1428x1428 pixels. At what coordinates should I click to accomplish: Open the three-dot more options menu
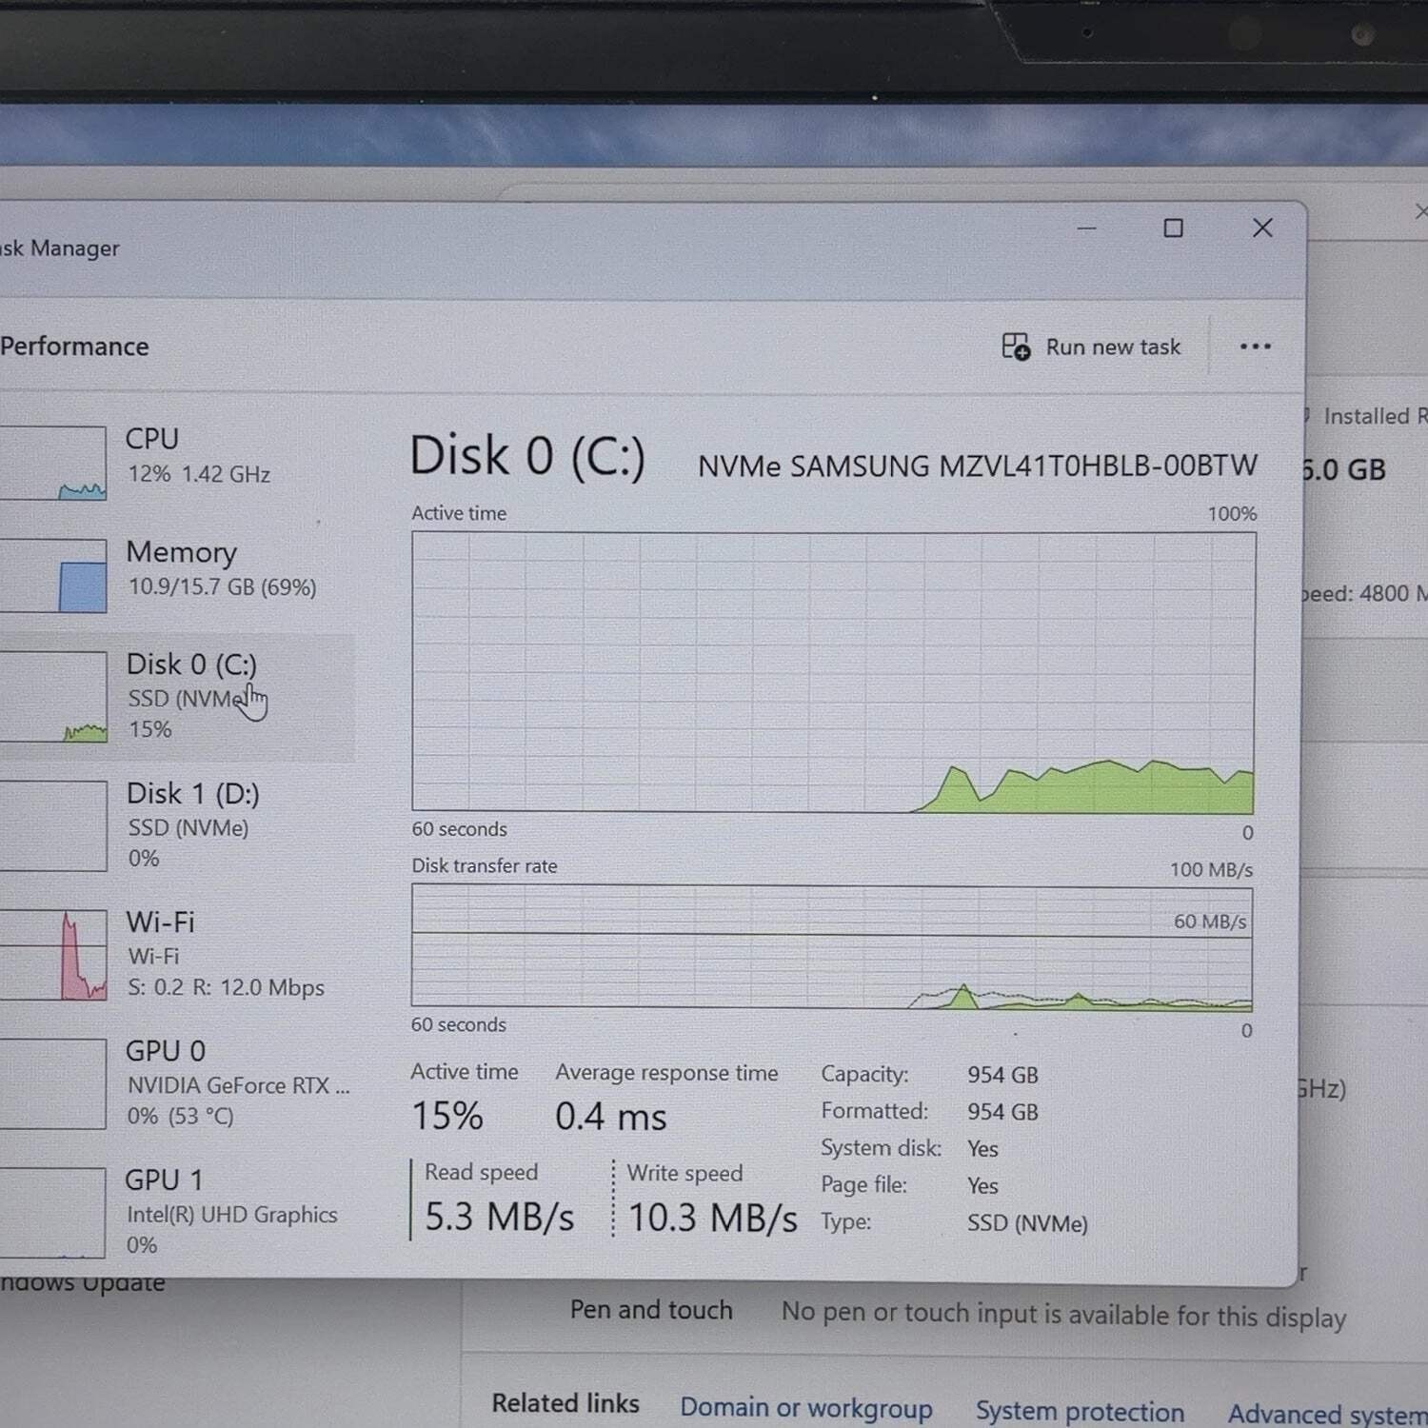[x=1255, y=347]
